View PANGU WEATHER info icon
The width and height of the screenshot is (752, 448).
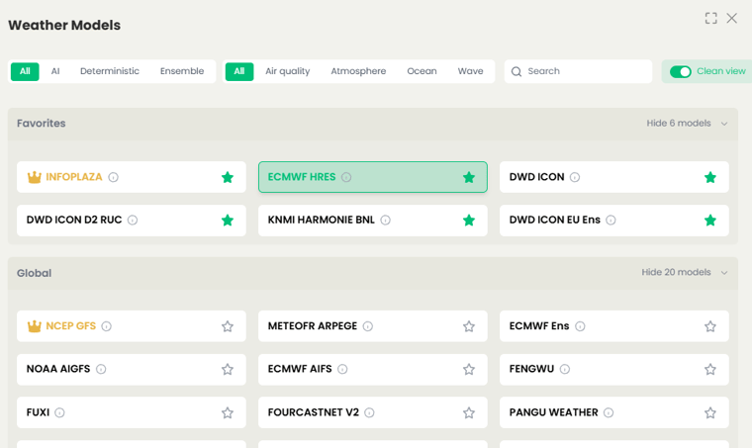click(x=609, y=412)
